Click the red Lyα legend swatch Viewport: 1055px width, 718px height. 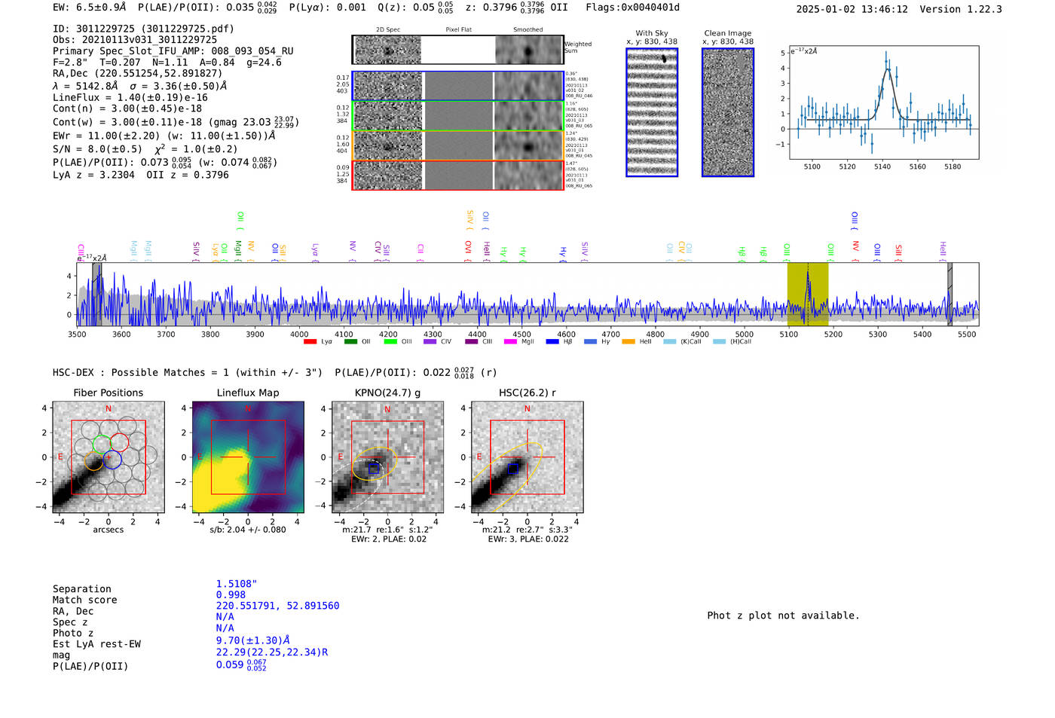tap(310, 342)
